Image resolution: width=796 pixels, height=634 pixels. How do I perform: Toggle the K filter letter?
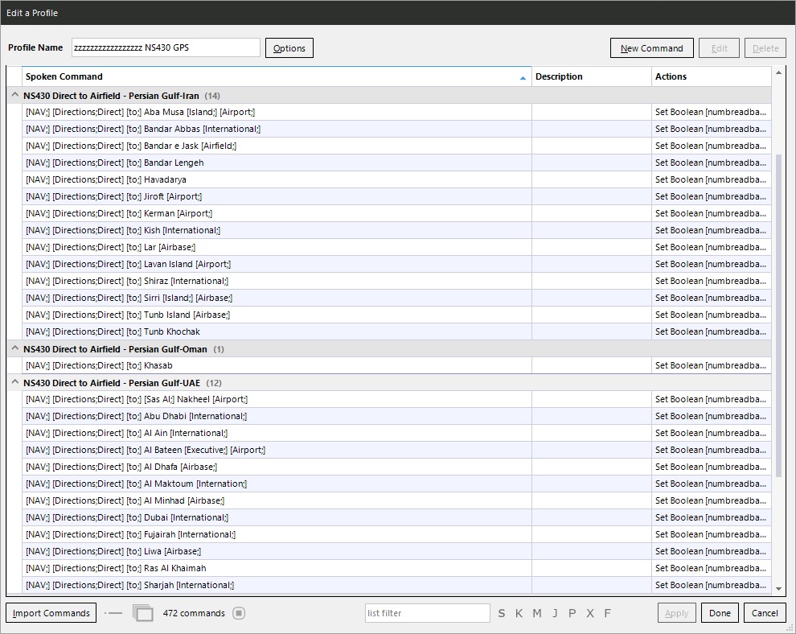519,613
